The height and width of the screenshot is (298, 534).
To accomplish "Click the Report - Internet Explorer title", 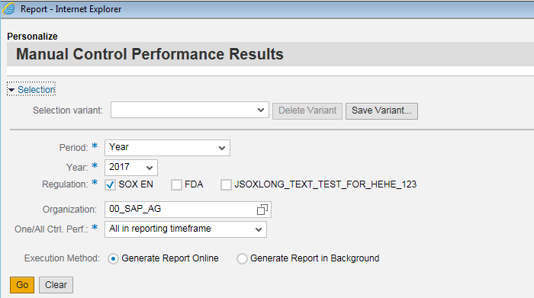I will click(x=71, y=9).
